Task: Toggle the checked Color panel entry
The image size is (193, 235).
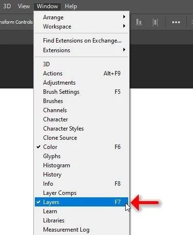Action: coord(81,147)
